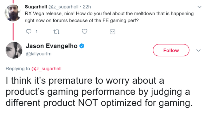Follow Jason Evangelho
This screenshot has width=205, height=113.
click(x=171, y=50)
